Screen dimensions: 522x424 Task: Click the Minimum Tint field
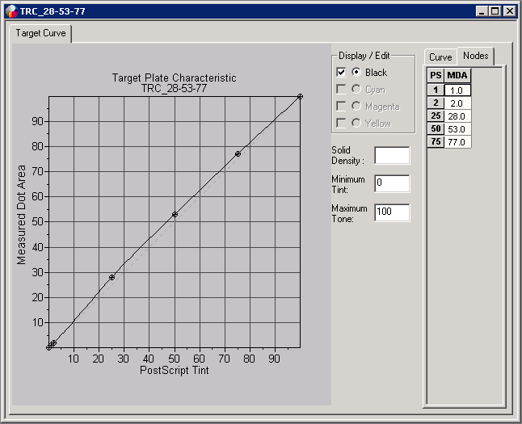pos(392,183)
